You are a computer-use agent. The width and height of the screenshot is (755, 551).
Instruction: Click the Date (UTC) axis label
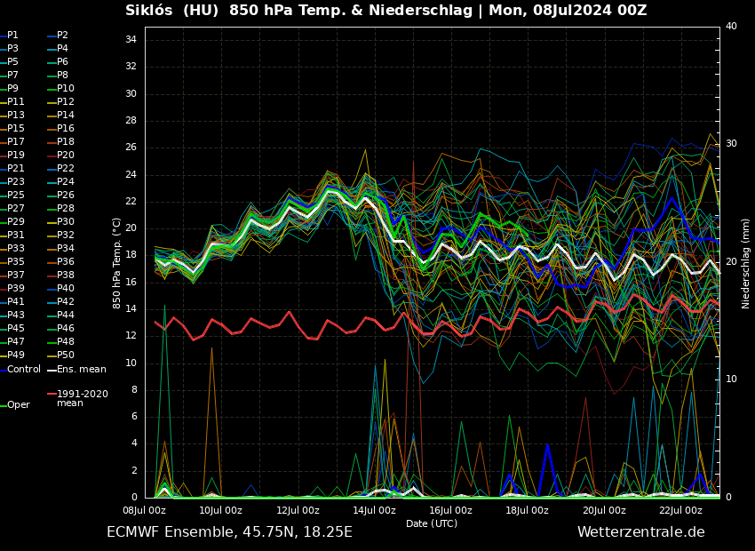(x=432, y=523)
